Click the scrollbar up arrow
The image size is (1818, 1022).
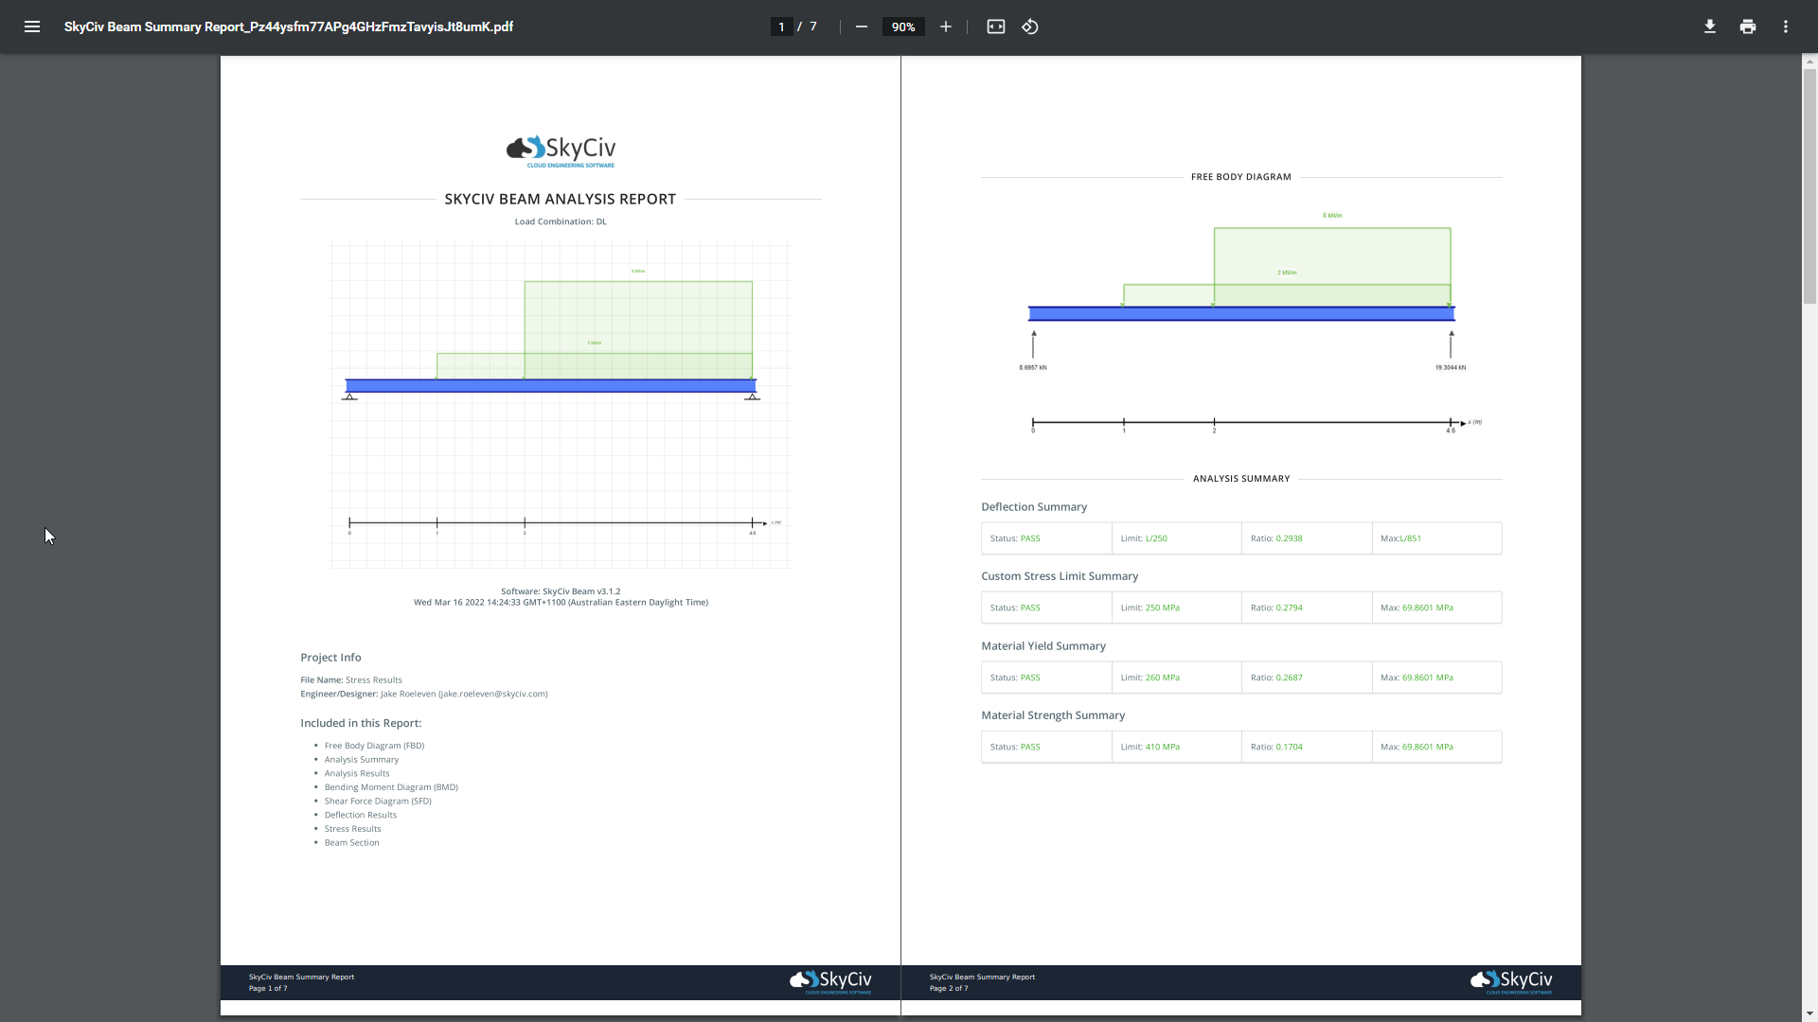1809,62
